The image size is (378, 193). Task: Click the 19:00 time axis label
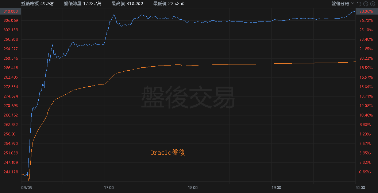[x=276, y=187]
